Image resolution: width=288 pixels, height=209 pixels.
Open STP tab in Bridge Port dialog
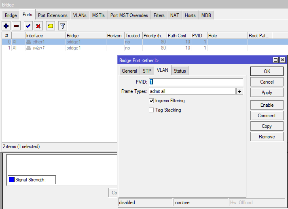point(147,71)
